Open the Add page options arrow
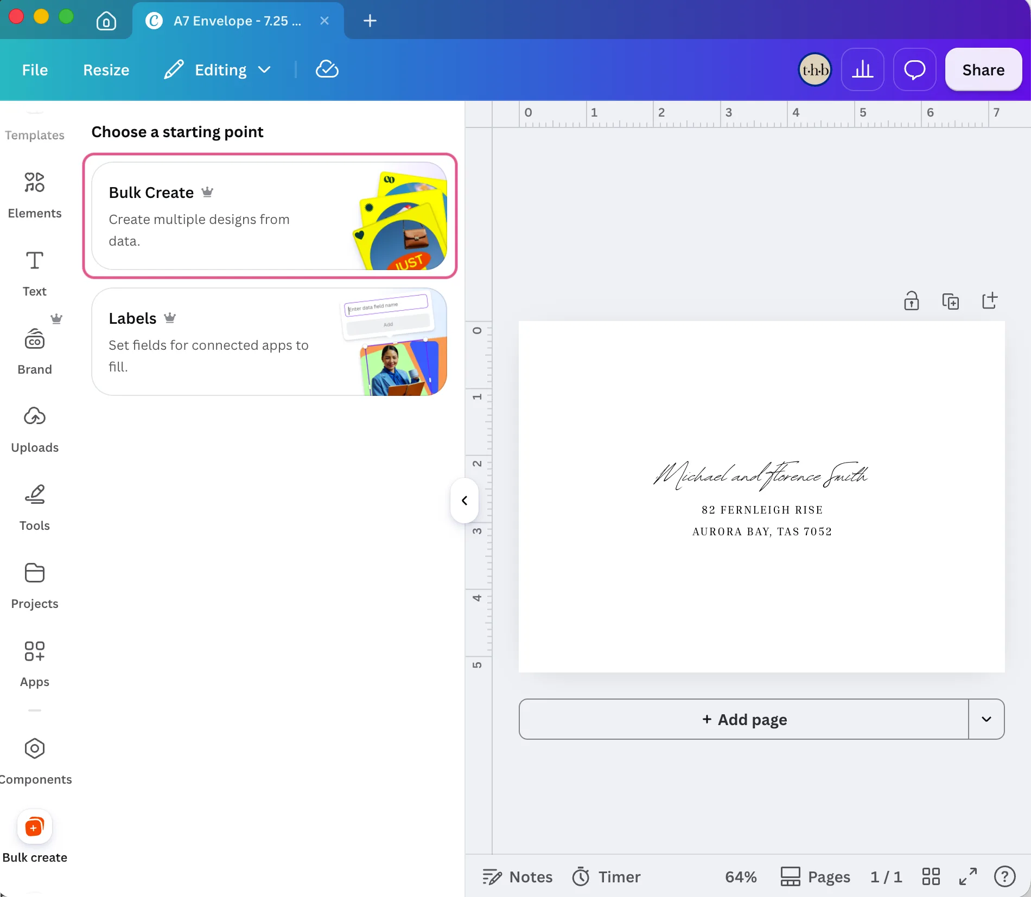The width and height of the screenshot is (1031, 897). tap(987, 719)
